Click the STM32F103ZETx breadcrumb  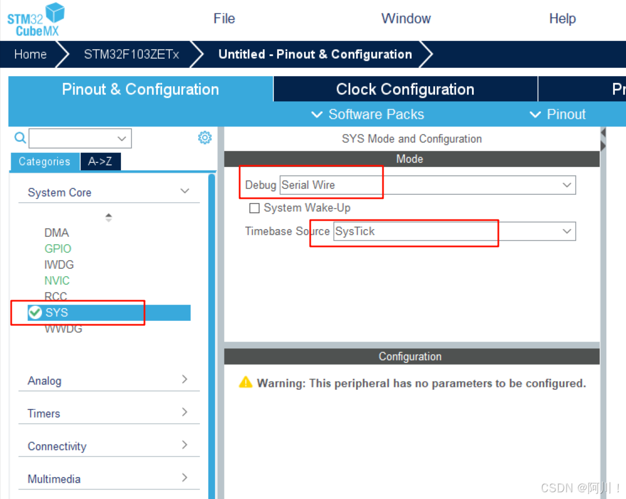(132, 54)
